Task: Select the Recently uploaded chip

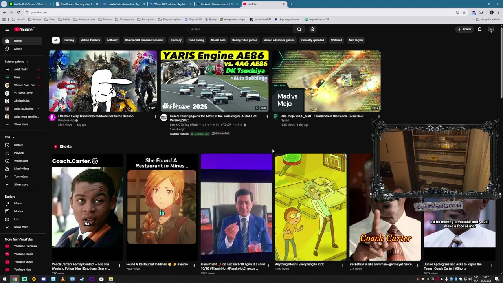Action: tap(313, 40)
